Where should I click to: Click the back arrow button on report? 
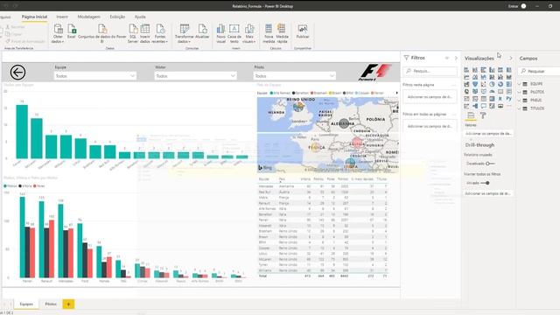(x=17, y=73)
